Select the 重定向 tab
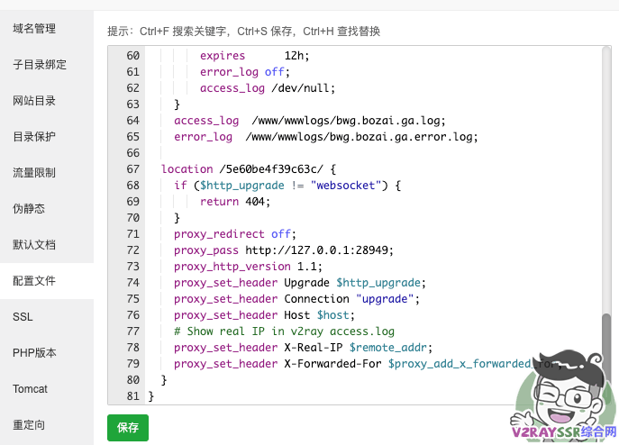This screenshot has width=619, height=445. pos(29,425)
